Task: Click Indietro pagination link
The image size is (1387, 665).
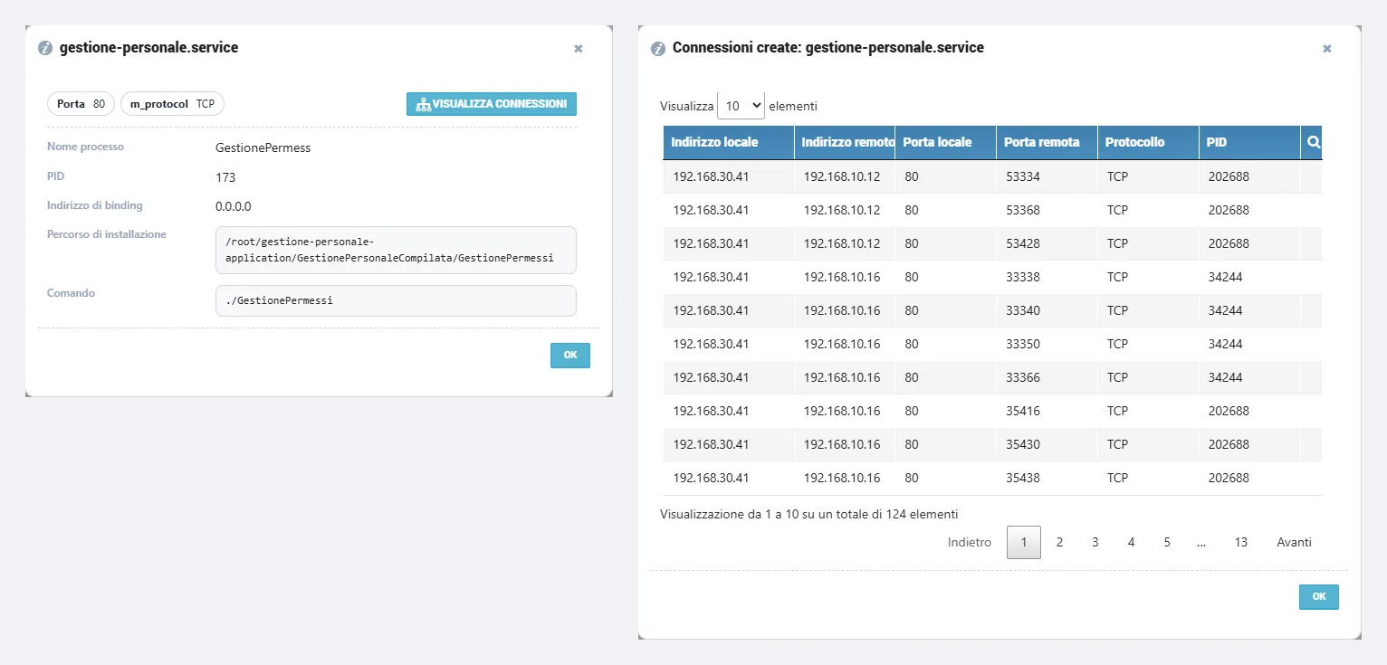Action: [970, 543]
